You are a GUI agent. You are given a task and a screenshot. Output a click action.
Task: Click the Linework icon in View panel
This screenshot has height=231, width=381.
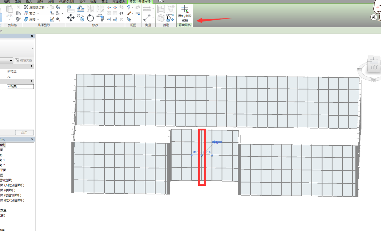click(x=138, y=13)
